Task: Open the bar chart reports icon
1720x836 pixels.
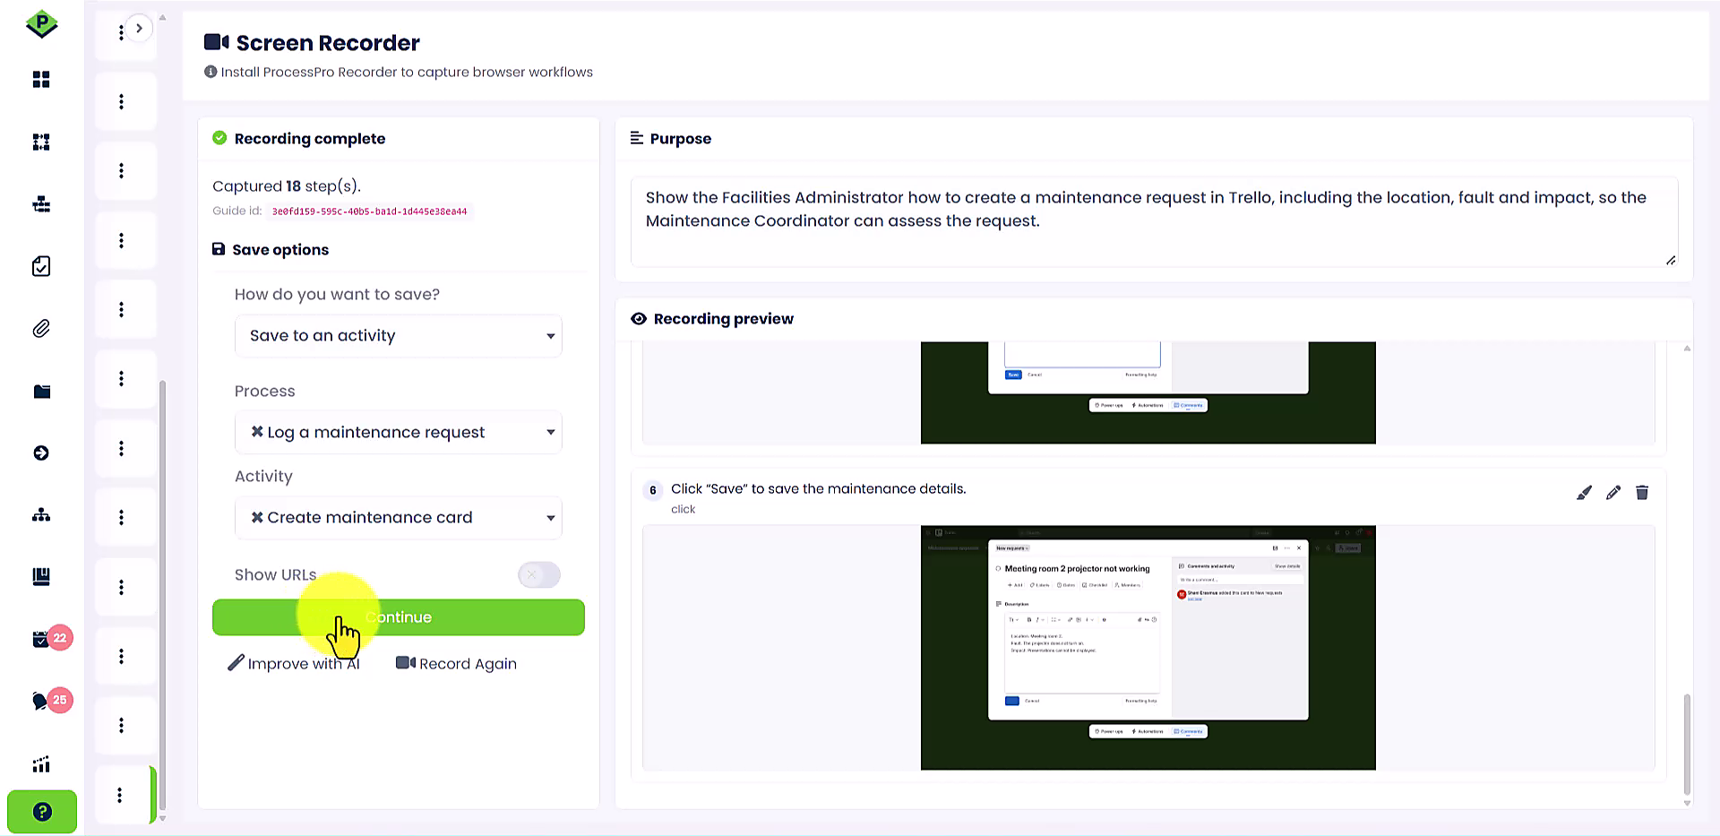Action: (x=41, y=764)
